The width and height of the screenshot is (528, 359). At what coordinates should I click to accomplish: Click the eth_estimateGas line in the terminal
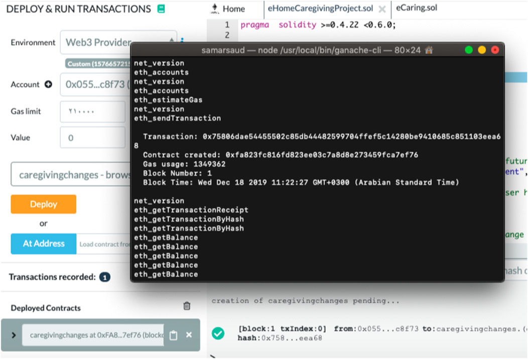coord(168,100)
